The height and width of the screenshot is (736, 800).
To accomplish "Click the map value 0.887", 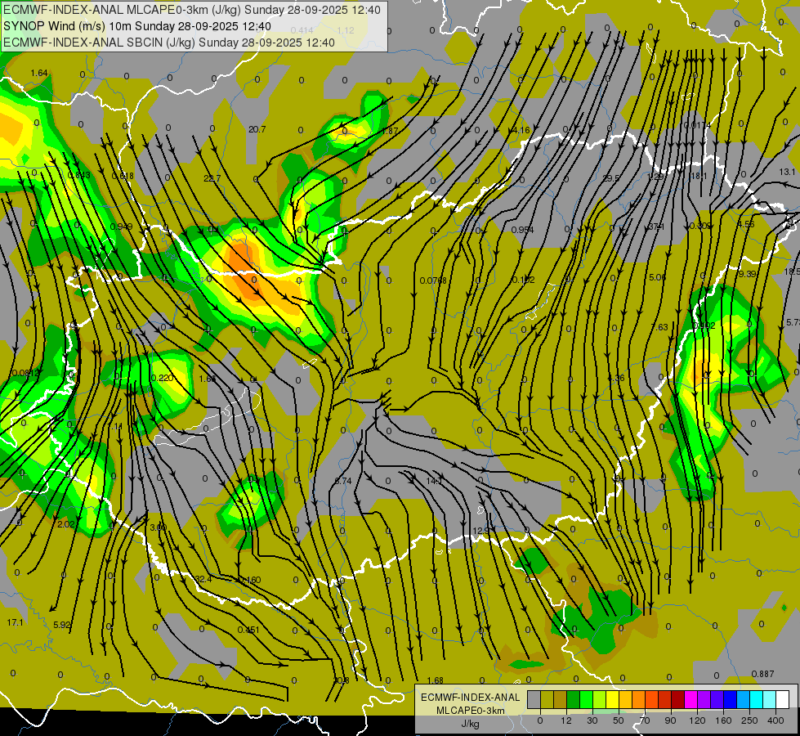I will click(x=763, y=674).
